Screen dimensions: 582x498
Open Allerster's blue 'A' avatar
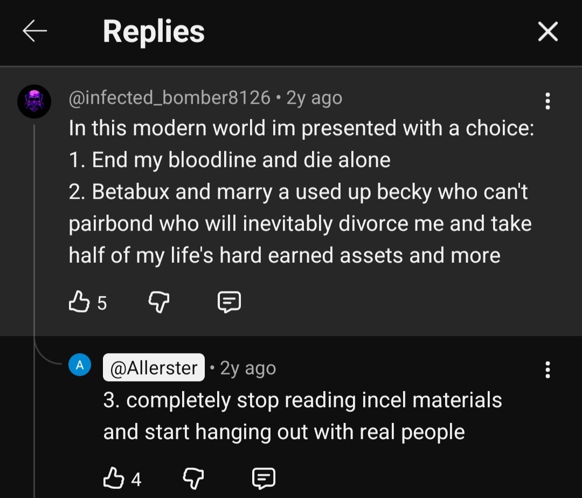[80, 366]
